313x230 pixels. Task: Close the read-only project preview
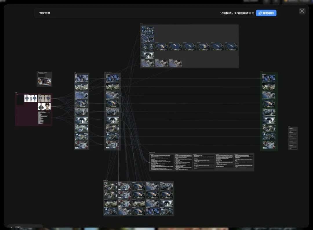[302, 11]
